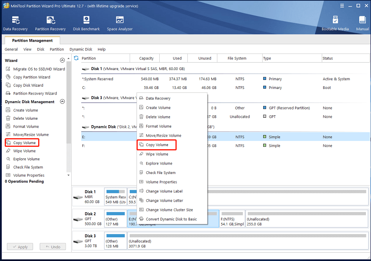Image resolution: width=371 pixels, height=261 pixels.
Task: Select 255.0 GB Unallocated block on Disk 2
Action: pos(307,219)
